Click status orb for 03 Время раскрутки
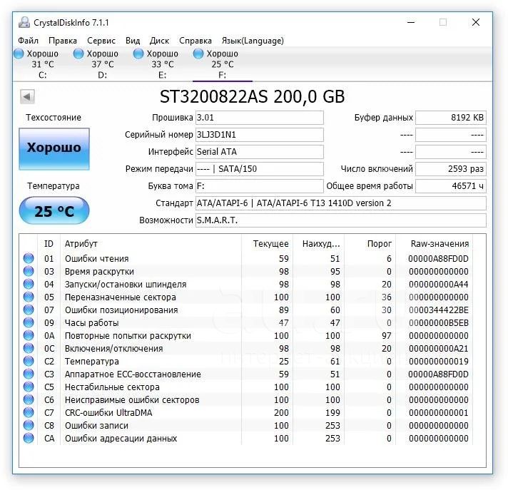Screen dimensions: 508x490 pyautogui.click(x=29, y=271)
